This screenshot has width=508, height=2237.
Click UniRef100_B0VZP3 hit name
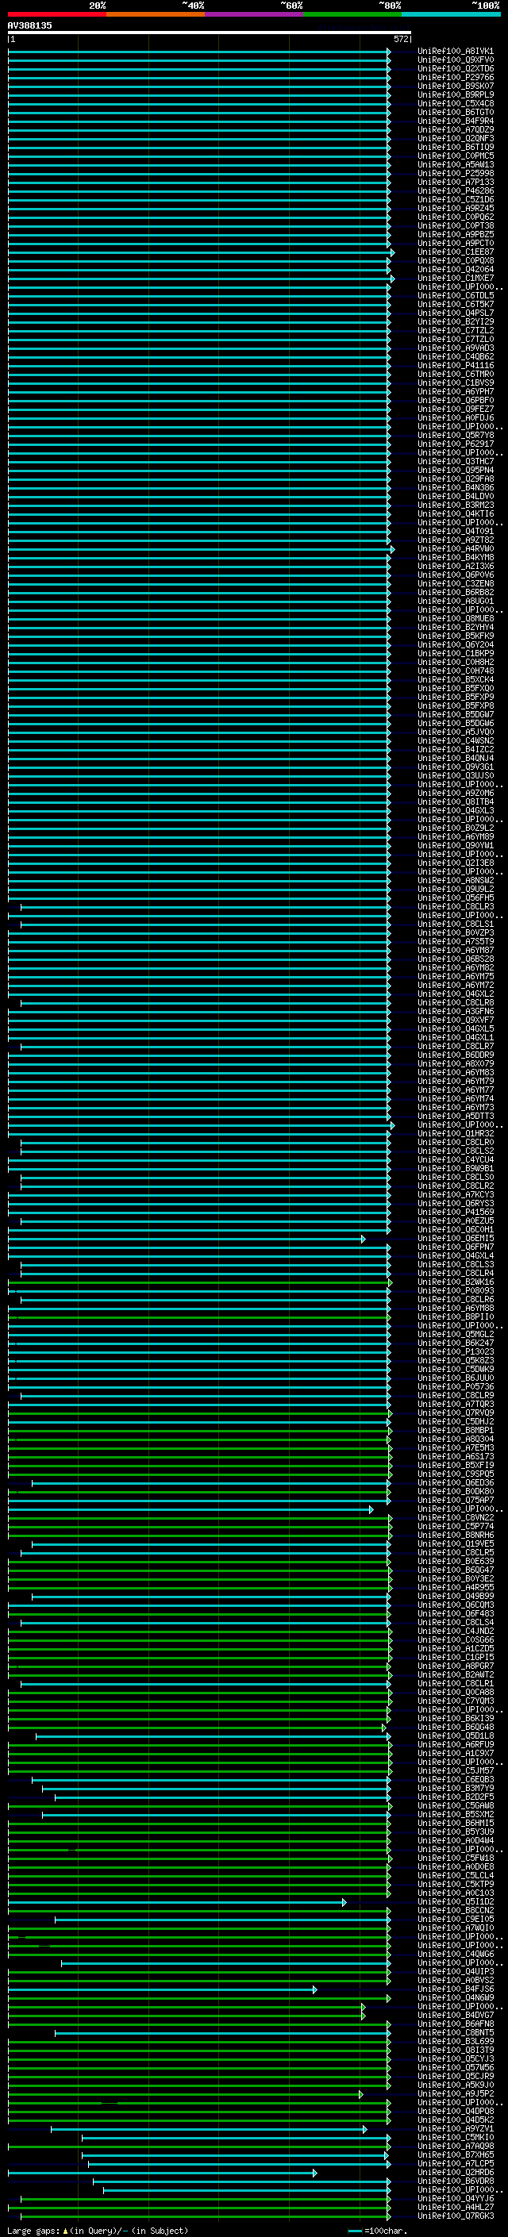point(456,932)
